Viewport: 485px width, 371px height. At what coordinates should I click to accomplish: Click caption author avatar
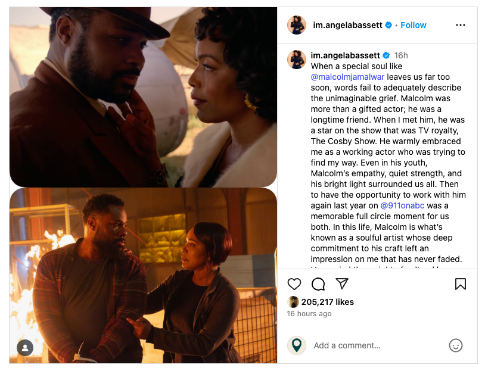pyautogui.click(x=296, y=60)
